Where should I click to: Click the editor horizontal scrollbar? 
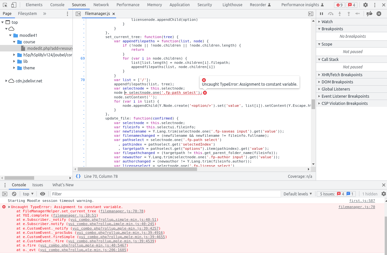[137, 169]
